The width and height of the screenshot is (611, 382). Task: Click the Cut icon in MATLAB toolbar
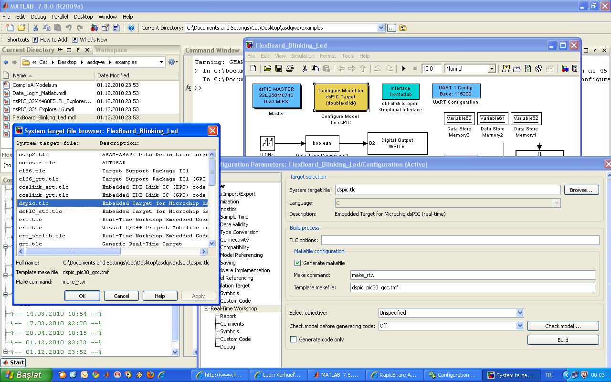pos(35,28)
